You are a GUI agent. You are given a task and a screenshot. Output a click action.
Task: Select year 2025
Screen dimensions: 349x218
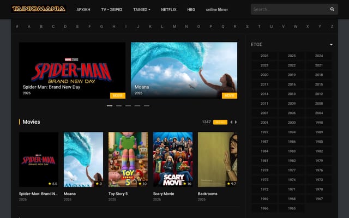292,56
